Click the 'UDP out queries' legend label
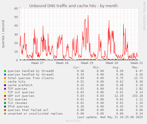Viewport: 147px width, 124px height. tap(21, 96)
